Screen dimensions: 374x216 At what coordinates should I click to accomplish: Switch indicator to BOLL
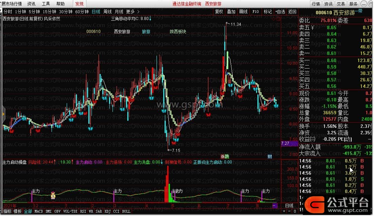126,211
